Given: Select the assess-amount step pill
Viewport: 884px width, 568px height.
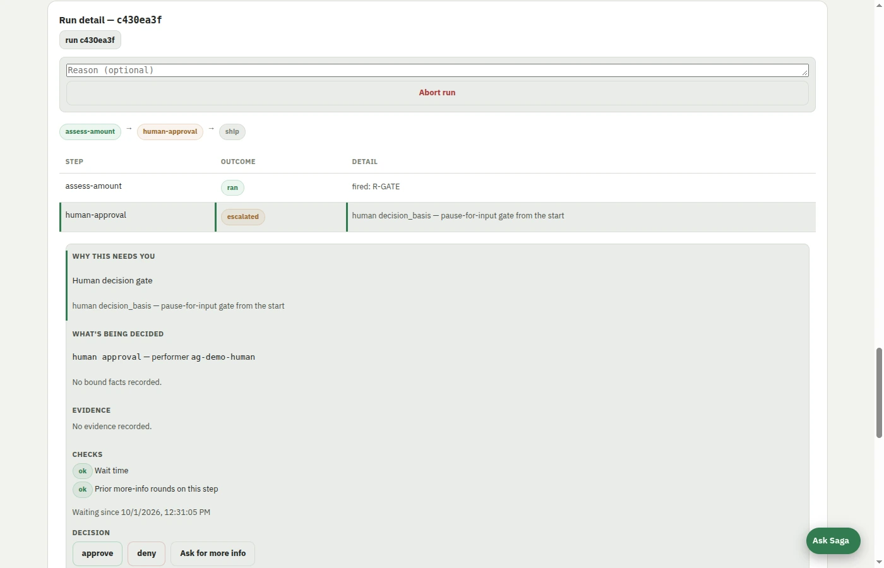Looking at the screenshot, I should (x=90, y=132).
